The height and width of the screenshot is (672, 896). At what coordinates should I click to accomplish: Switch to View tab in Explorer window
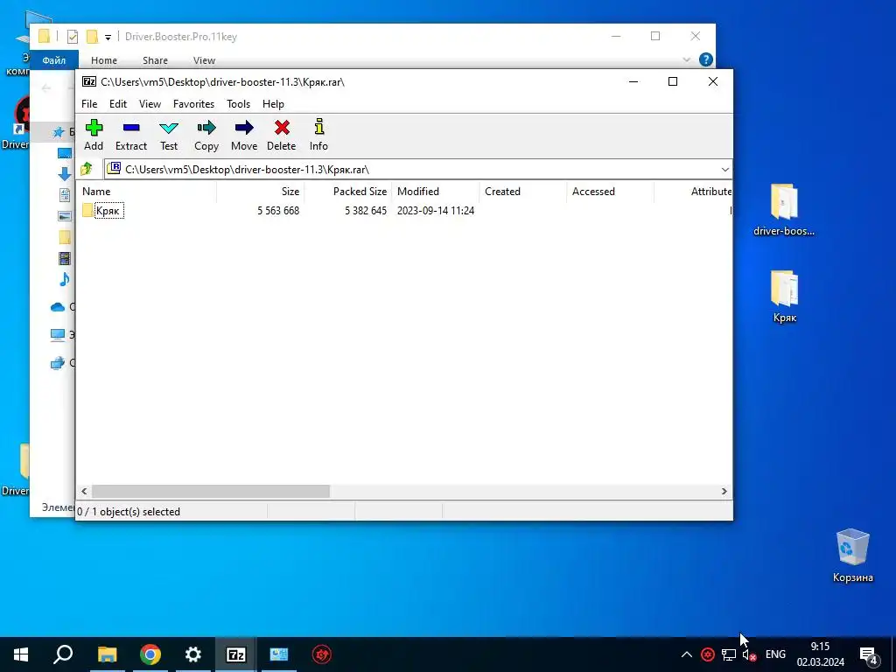[204, 60]
